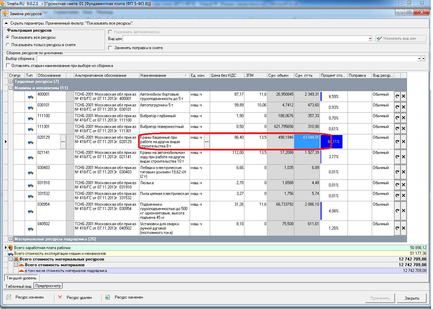
Task: Click the Назначить вид цен button
Action: pos(401,38)
